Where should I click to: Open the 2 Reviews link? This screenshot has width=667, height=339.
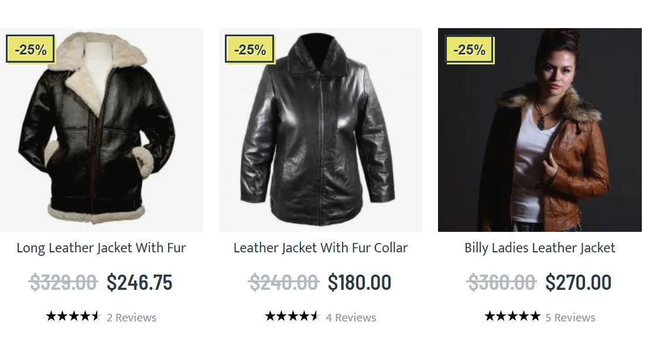pos(131,317)
